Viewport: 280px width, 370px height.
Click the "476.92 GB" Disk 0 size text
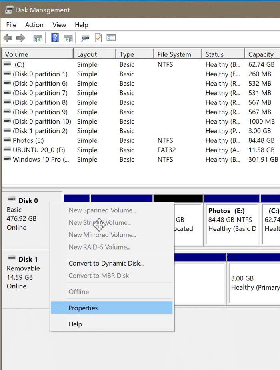click(x=22, y=218)
